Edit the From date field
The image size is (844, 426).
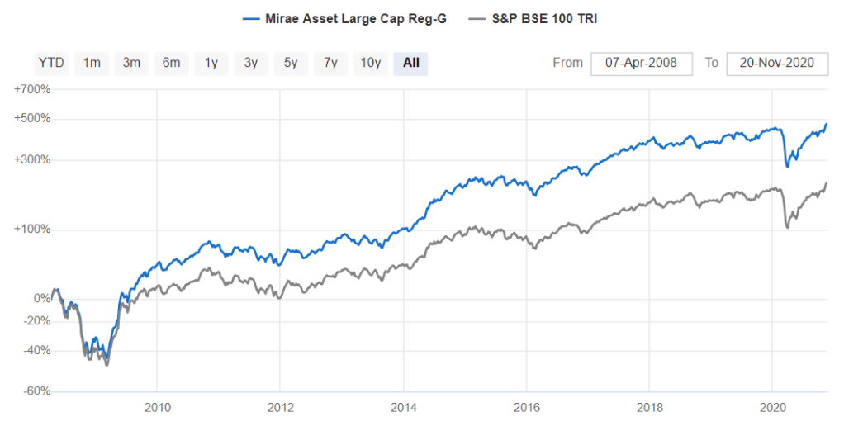pyautogui.click(x=641, y=63)
